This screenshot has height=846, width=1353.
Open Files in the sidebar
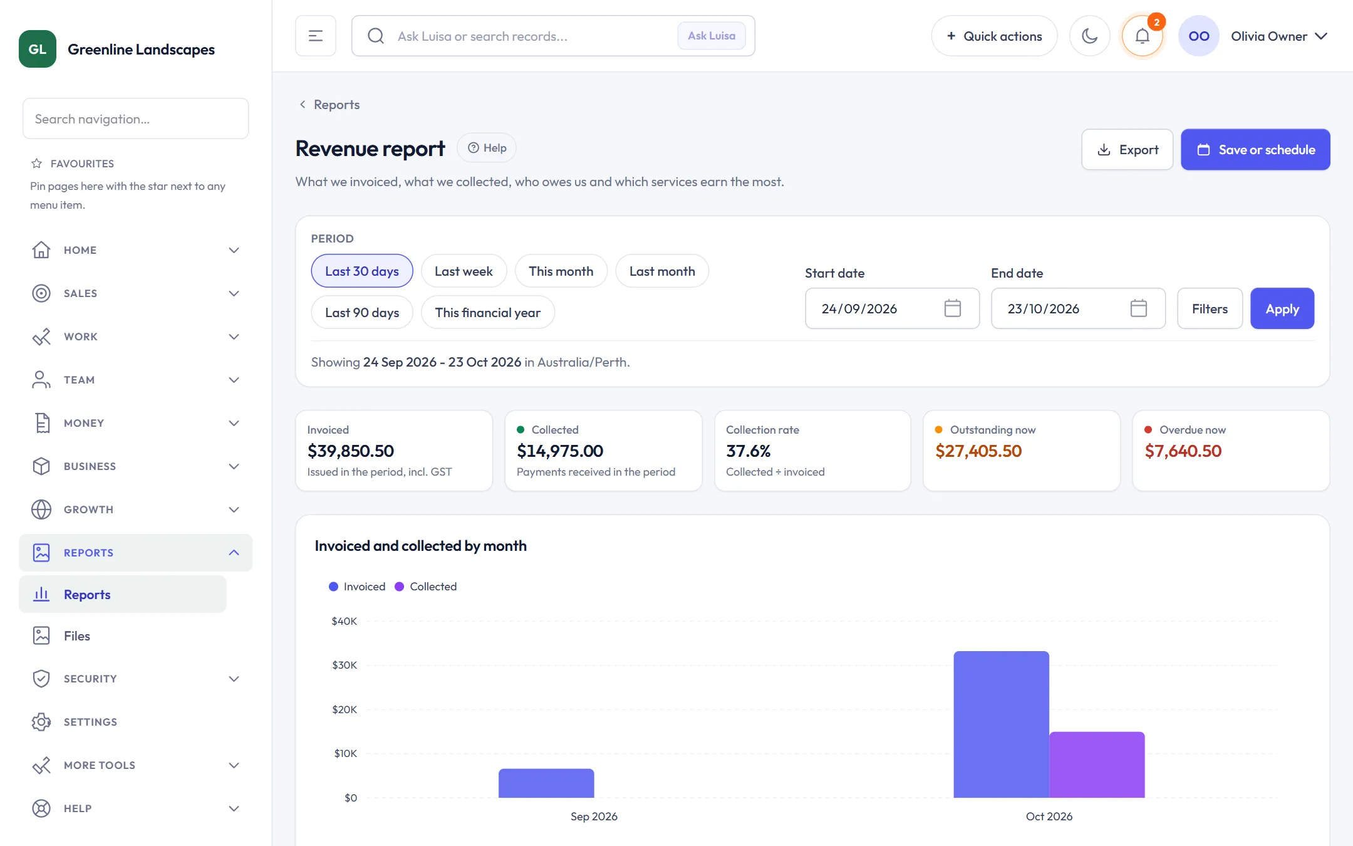[122, 635]
